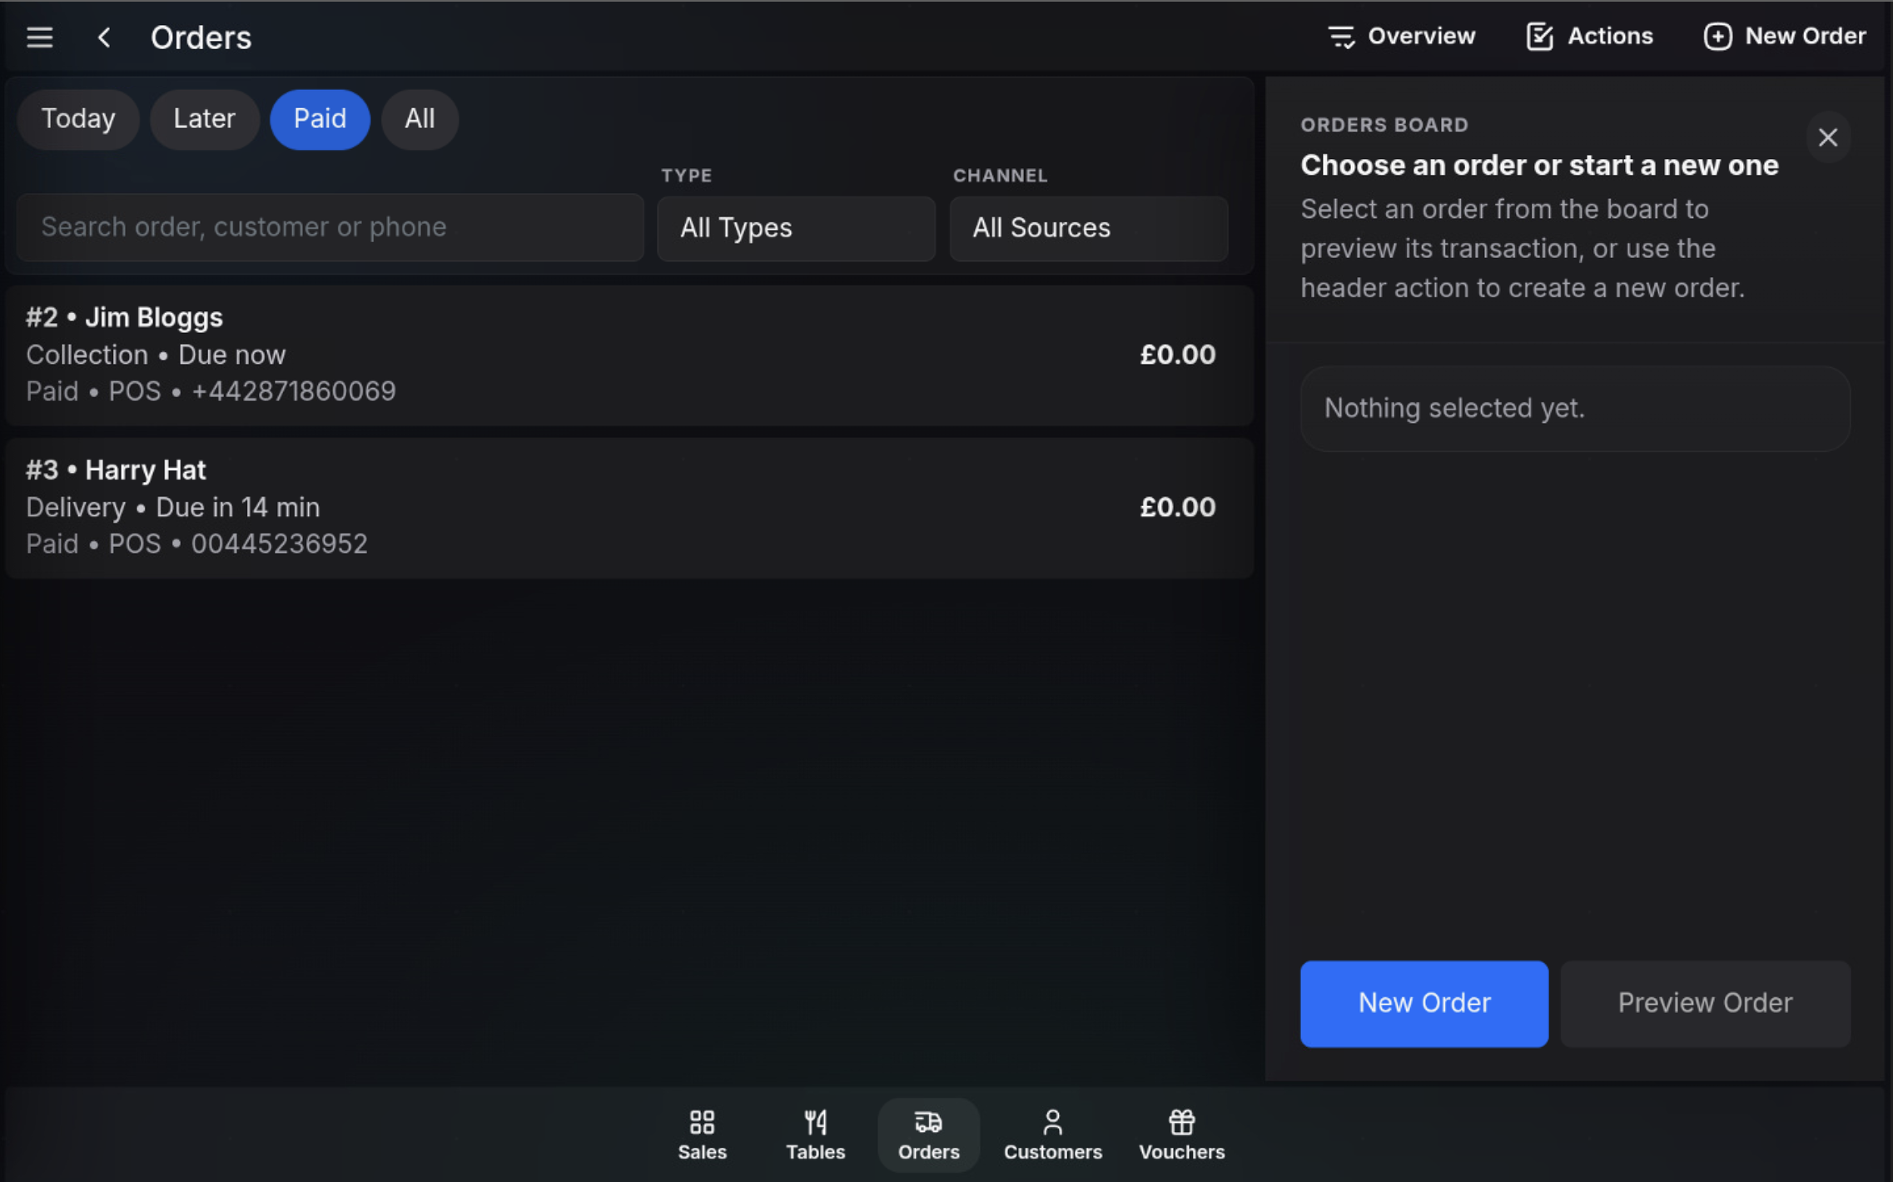Click the Preview Order button
The image size is (1893, 1182).
tap(1705, 1003)
